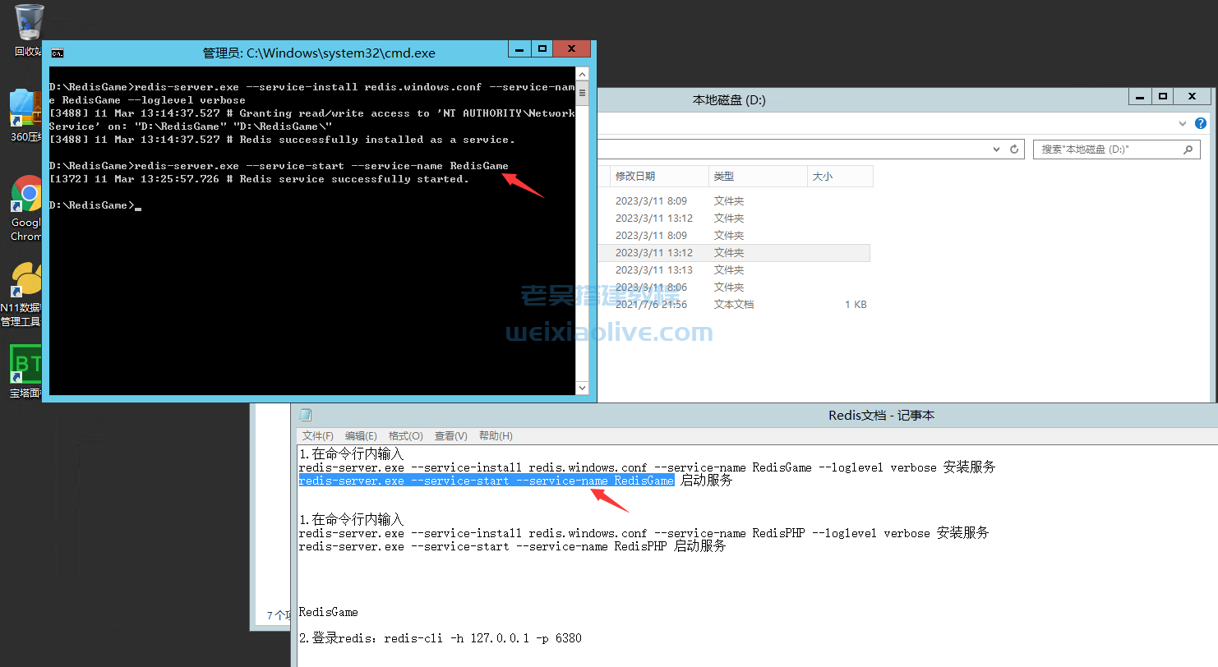Click the cmd.exe icon in the title bar

click(56, 53)
